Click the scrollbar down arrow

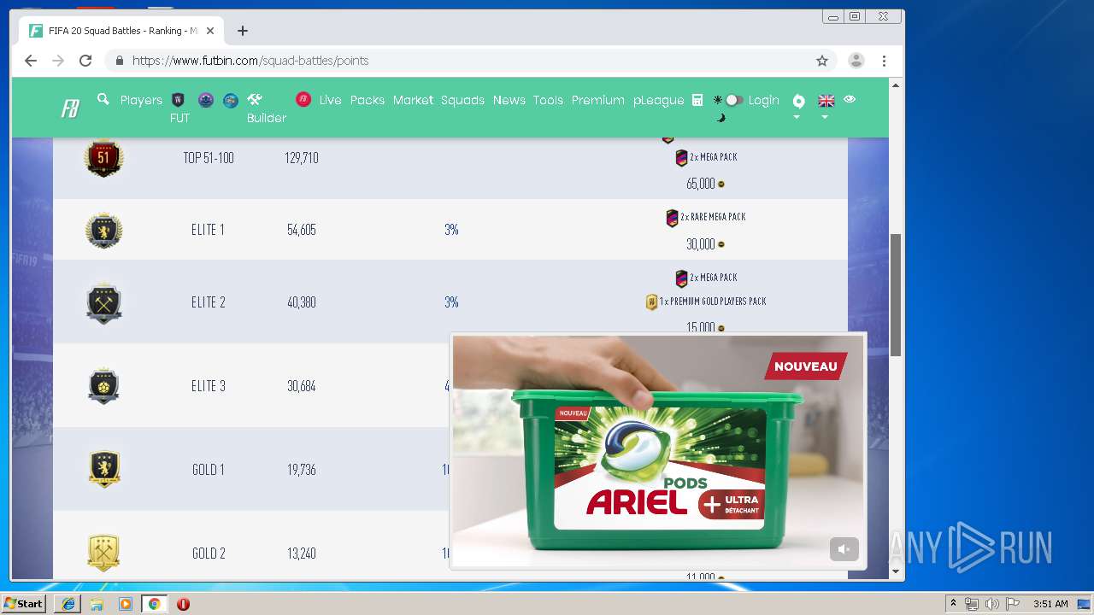(x=896, y=571)
